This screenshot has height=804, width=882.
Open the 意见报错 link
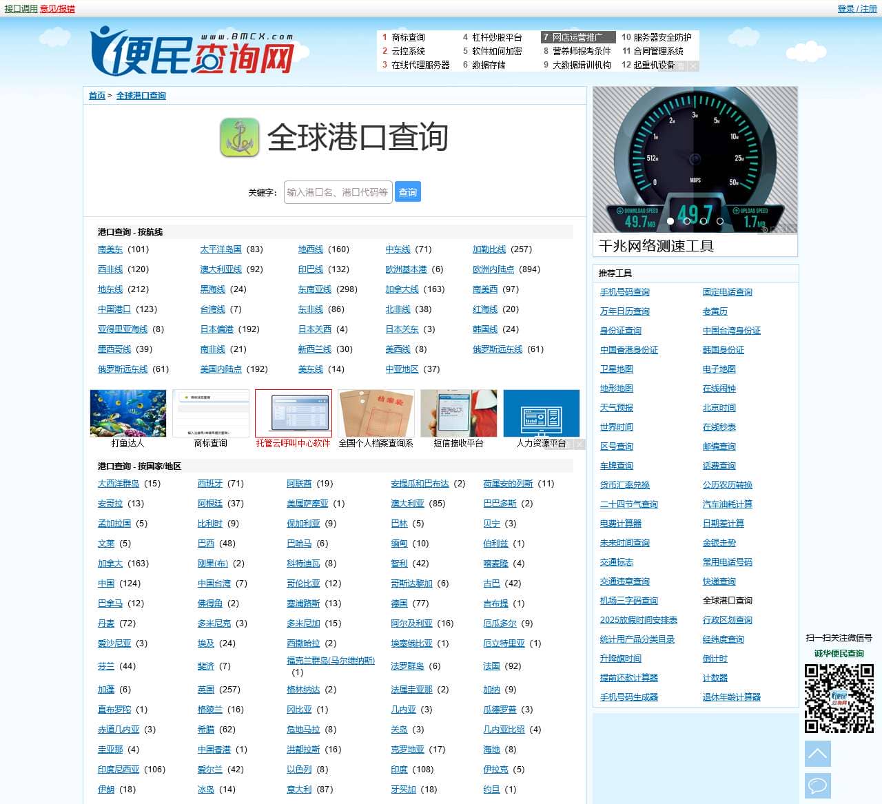[57, 9]
